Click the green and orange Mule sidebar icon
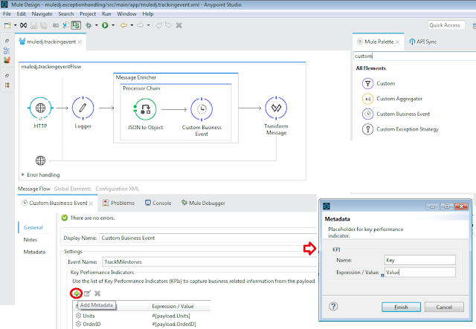 [x=7, y=59]
